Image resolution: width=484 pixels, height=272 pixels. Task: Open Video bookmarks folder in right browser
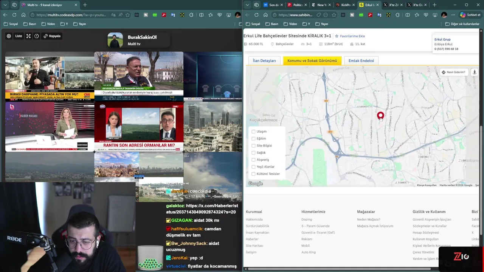(290, 24)
